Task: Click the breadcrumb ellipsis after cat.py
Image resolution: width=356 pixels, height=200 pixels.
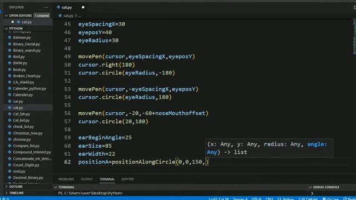Action: [x=79, y=16]
